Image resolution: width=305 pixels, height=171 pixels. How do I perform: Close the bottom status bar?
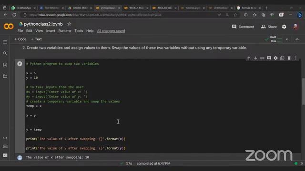(302, 163)
